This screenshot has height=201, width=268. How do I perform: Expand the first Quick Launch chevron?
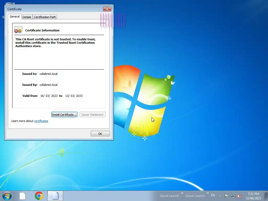point(182,193)
